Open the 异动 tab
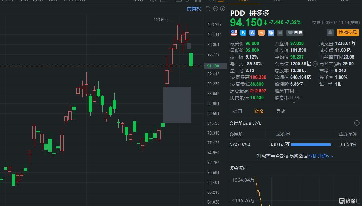 coord(280,111)
